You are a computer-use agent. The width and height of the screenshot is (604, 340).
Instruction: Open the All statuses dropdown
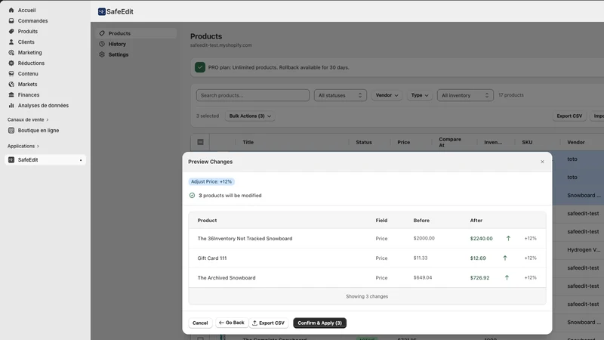click(341, 95)
